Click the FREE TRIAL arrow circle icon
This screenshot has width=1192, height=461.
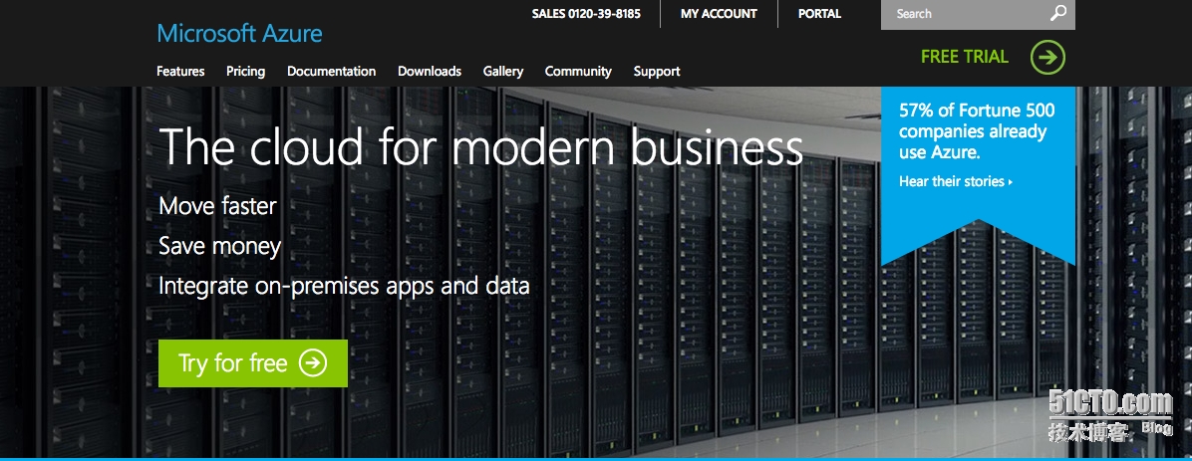(x=1047, y=57)
